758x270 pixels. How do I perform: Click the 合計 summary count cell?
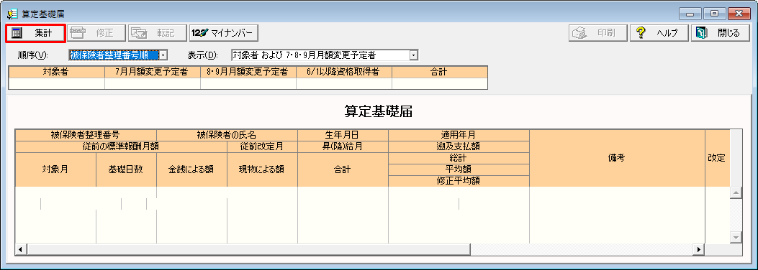coord(439,83)
